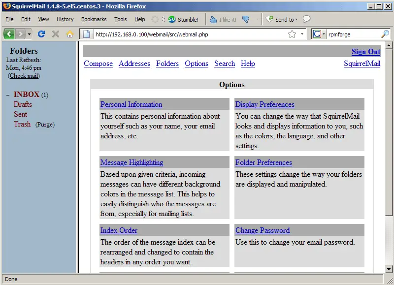Open the File menu

point(9,19)
